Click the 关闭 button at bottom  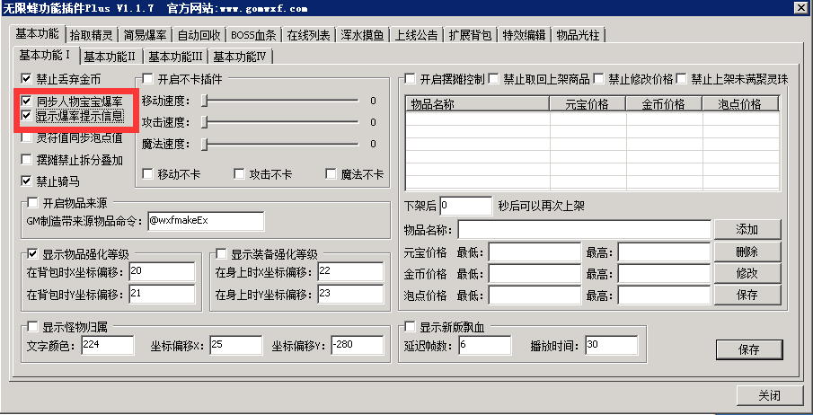(x=769, y=396)
